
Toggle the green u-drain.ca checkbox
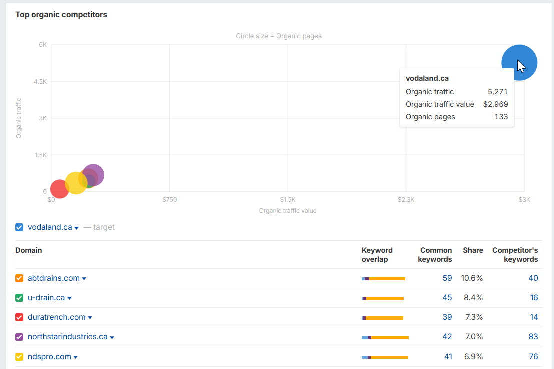pos(19,298)
